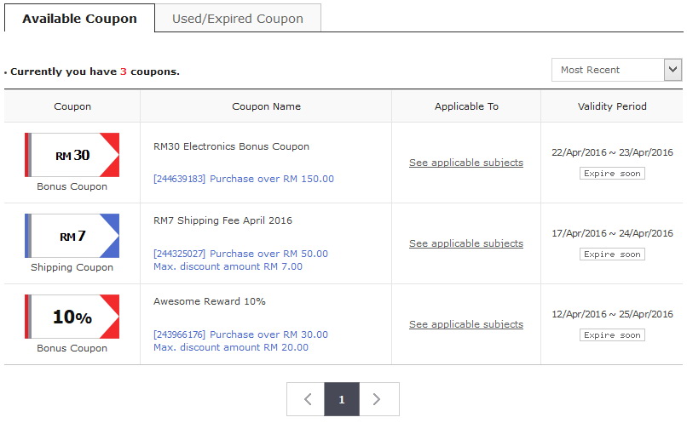687x423 pixels.
Task: Click coupon code 243966176 purchase condition
Action: 240,334
